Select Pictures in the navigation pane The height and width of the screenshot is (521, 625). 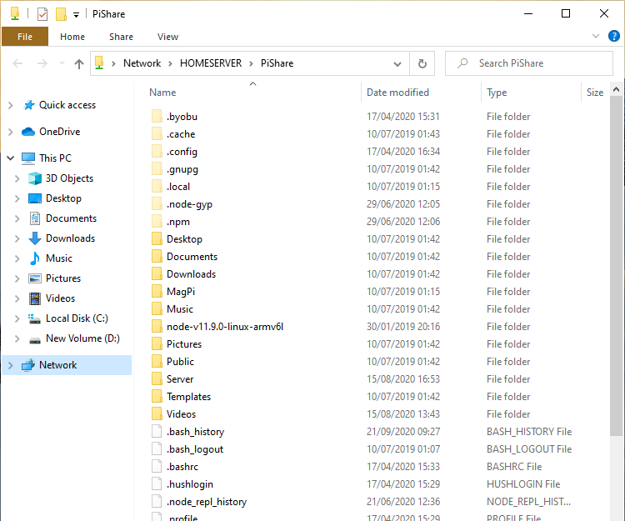63,278
